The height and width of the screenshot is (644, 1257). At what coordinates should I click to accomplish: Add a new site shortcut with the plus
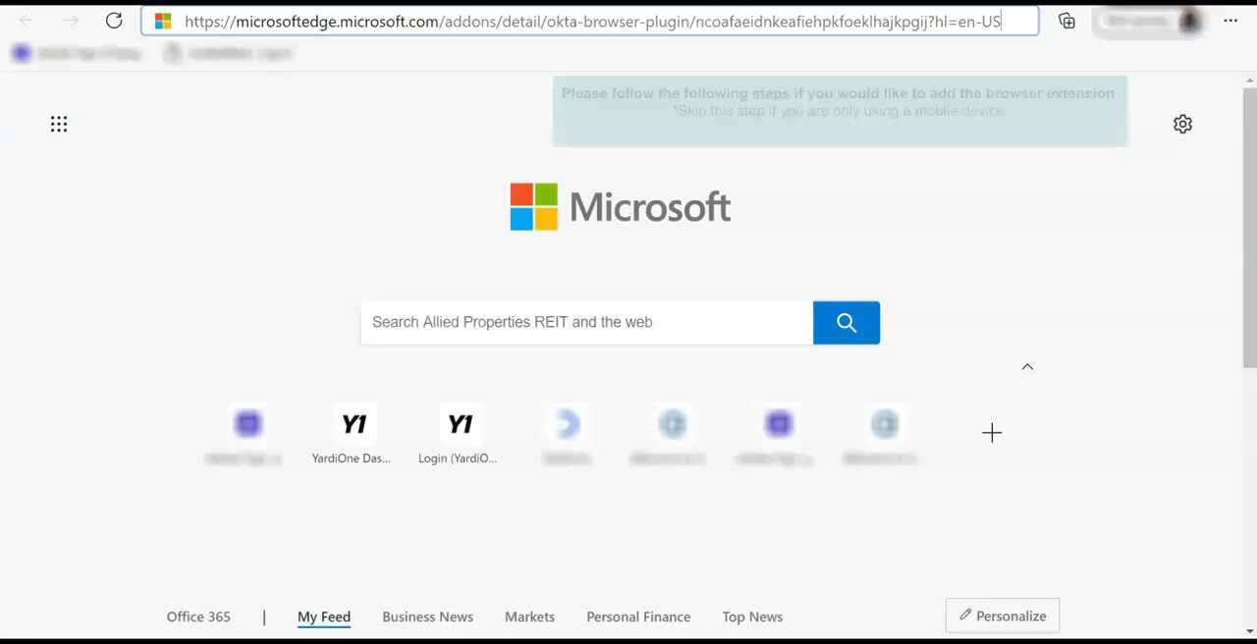pyautogui.click(x=991, y=432)
